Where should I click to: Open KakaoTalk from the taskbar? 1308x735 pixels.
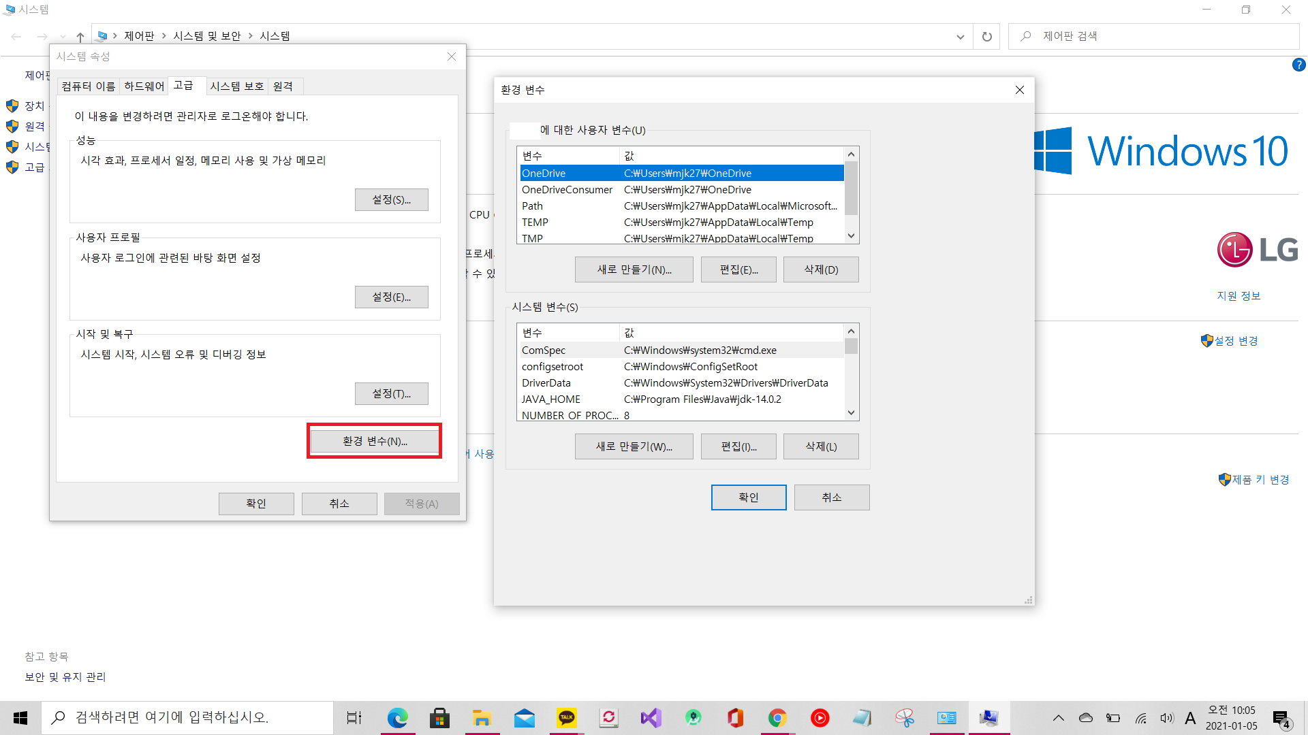point(567,717)
